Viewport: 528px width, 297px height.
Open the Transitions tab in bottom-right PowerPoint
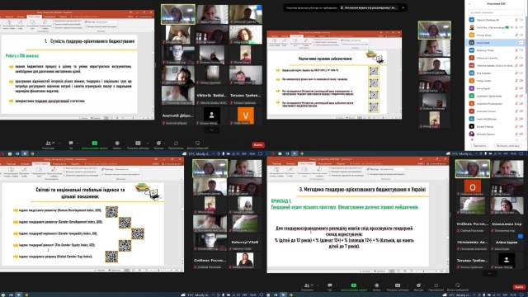[277, 163]
